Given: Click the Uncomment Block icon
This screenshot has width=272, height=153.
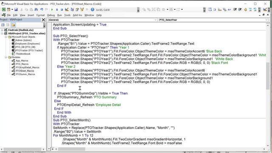Looking at the screenshot, I should (255, 9).
